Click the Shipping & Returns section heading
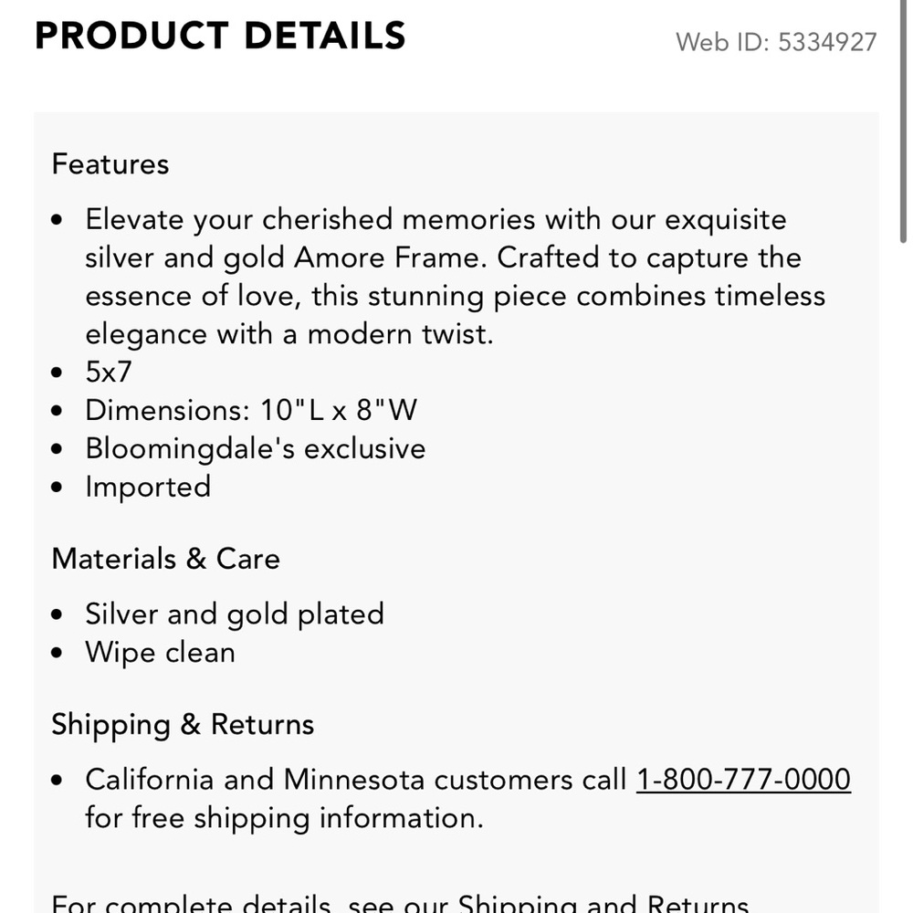913x913 pixels. (x=183, y=724)
